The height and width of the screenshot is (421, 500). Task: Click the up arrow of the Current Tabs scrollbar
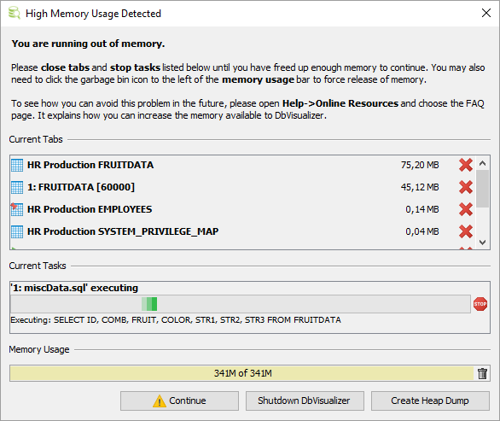482,163
